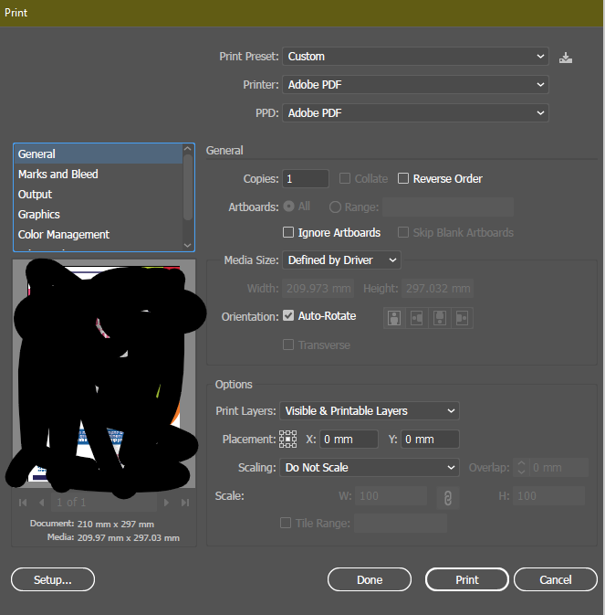Click the placement X field
Image resolution: width=605 pixels, height=615 pixels.
click(349, 440)
